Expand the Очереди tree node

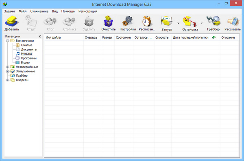pos(7,80)
